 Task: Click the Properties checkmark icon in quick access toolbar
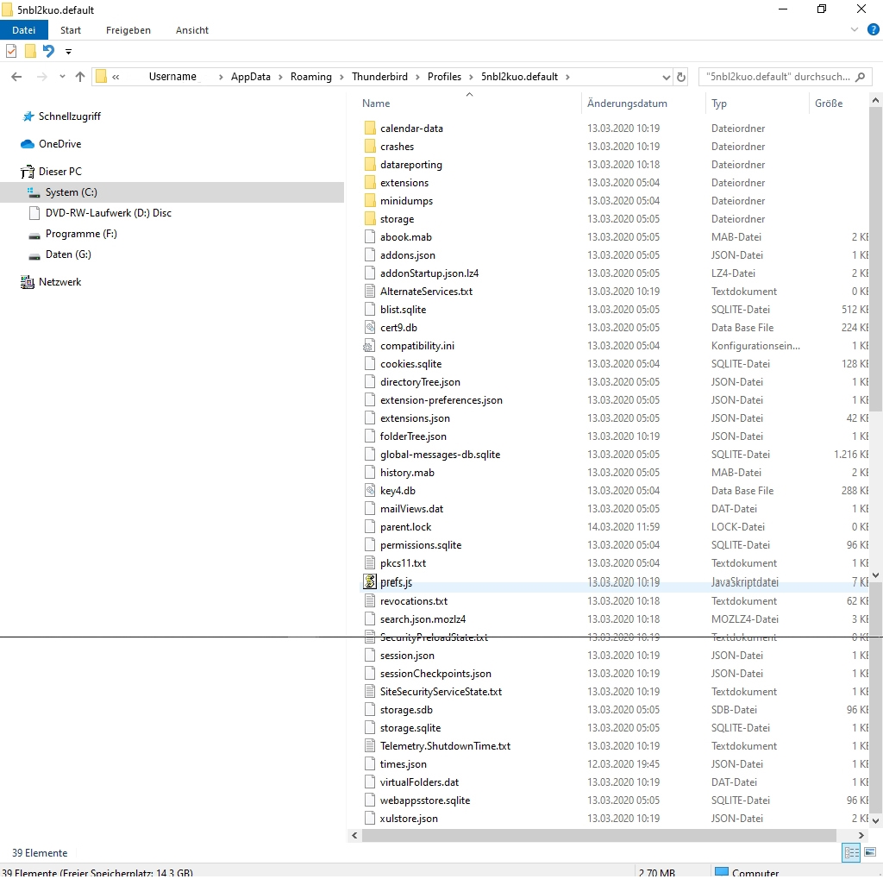pos(11,51)
